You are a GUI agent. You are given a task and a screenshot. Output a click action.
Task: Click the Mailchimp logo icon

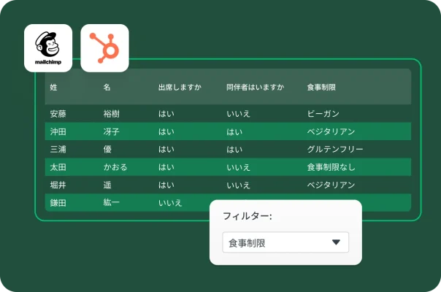[x=48, y=48]
